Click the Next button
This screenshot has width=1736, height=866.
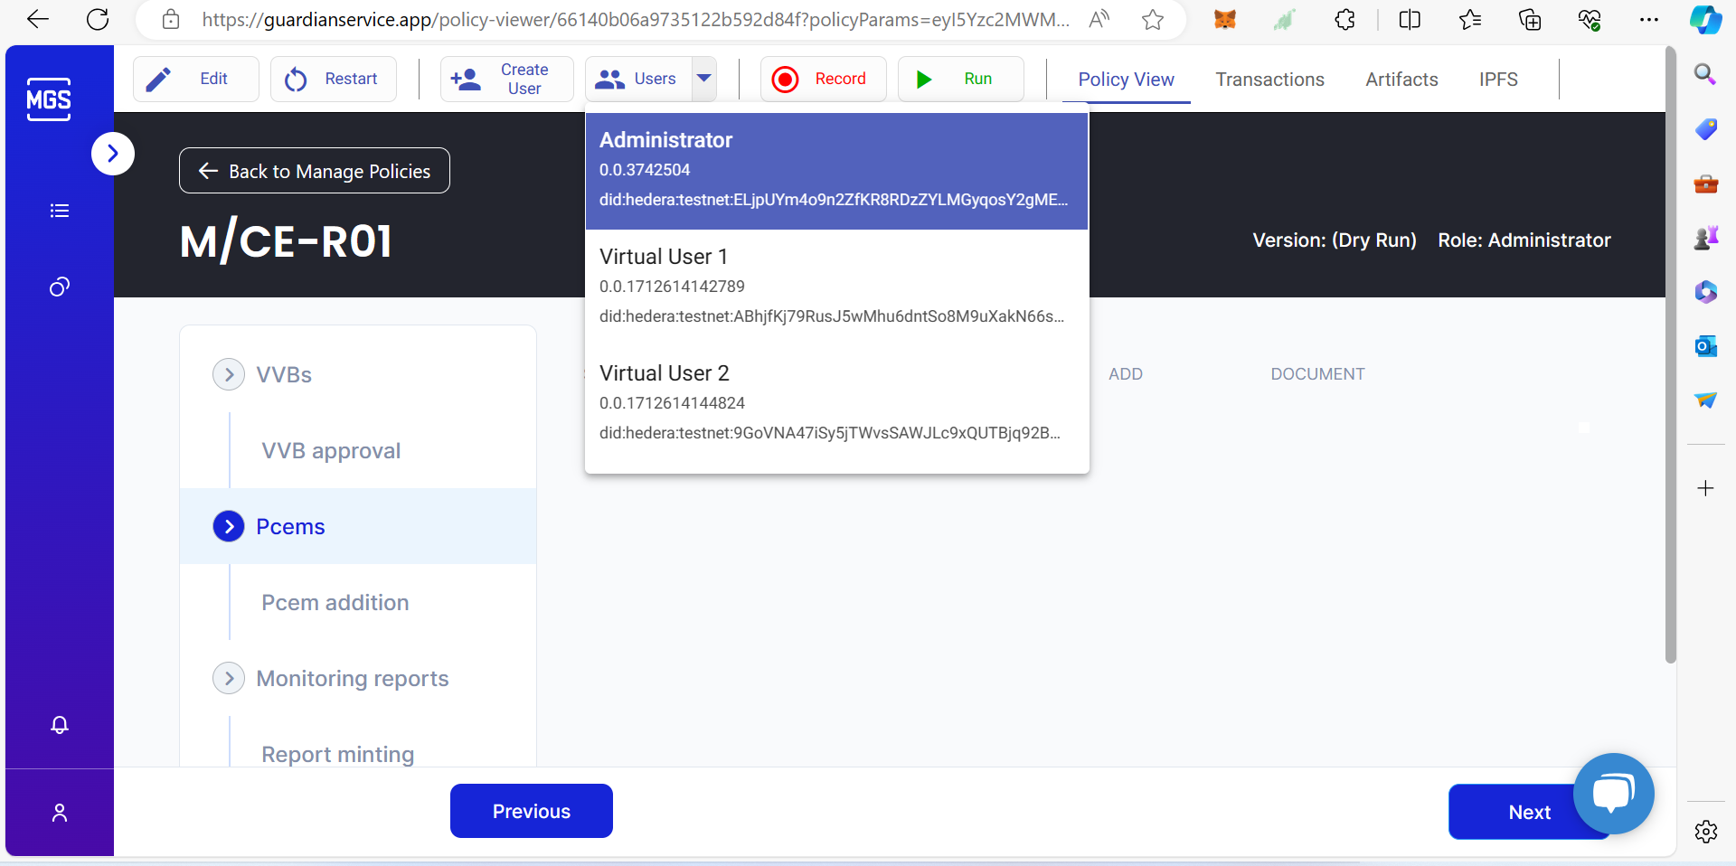(x=1529, y=812)
